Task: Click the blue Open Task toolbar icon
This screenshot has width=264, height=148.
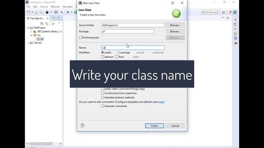Action: click(56, 12)
